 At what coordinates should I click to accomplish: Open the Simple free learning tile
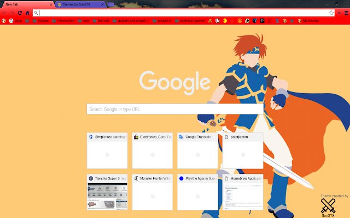[107, 150]
